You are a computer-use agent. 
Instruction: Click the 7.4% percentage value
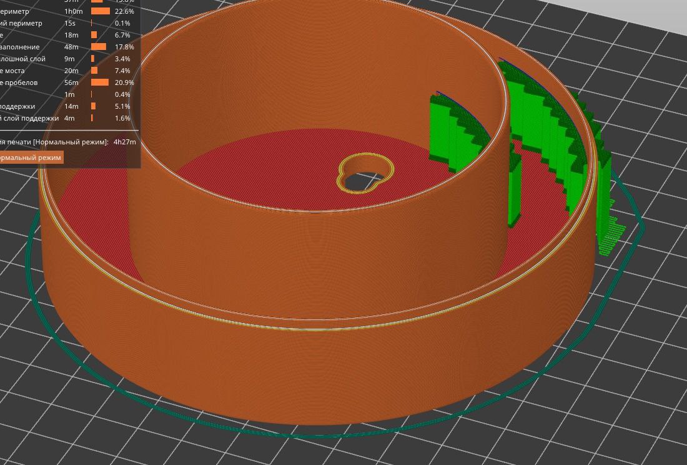[x=122, y=71]
